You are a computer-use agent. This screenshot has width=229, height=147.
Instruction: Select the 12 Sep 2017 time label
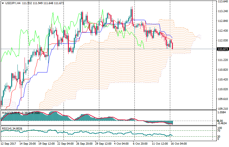9,143
